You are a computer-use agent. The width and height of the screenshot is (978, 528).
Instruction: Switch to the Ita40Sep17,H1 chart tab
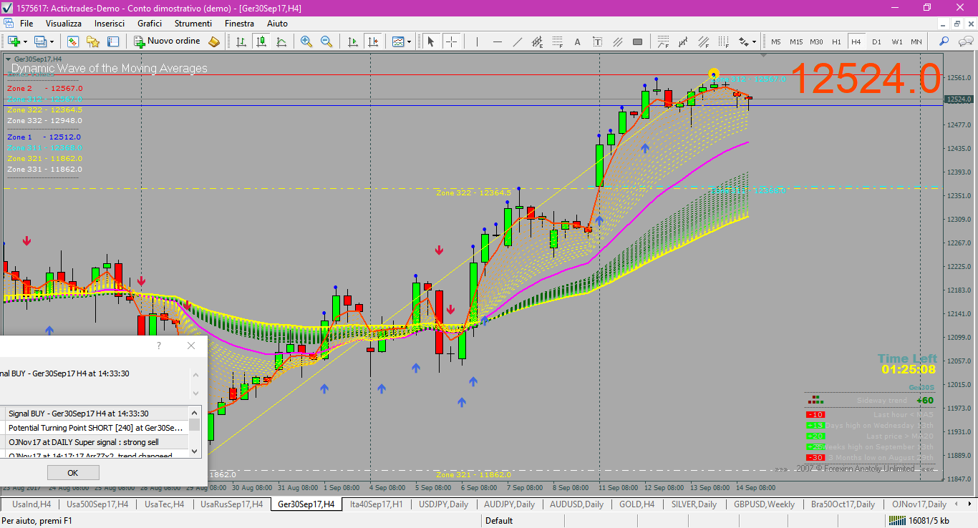(x=376, y=504)
